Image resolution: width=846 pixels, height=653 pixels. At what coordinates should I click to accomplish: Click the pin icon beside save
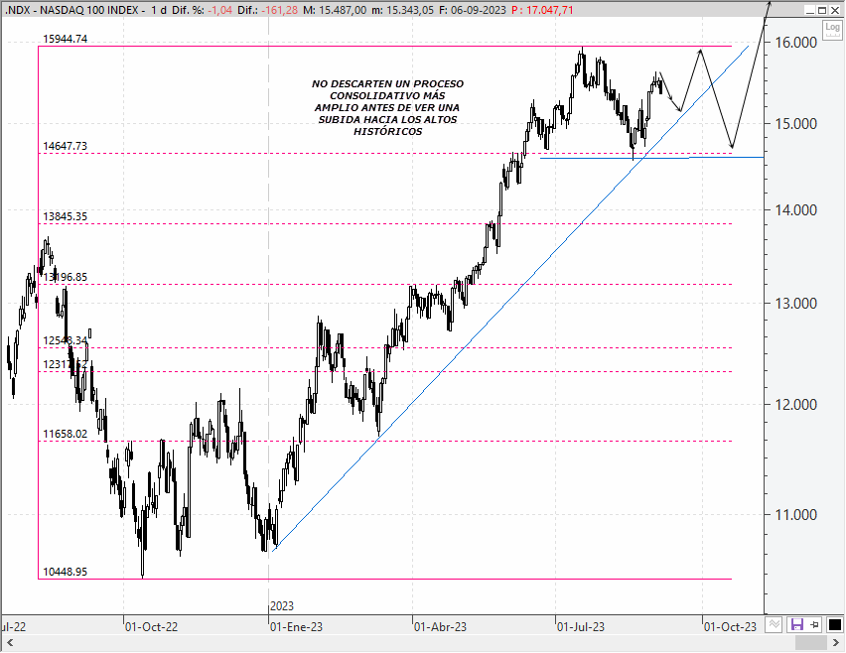point(814,624)
